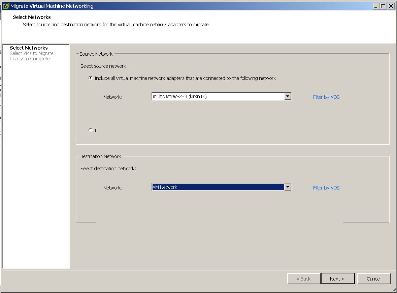The height and width of the screenshot is (293, 397).
Task: Click the Cancel button
Action: pyautogui.click(x=374, y=279)
